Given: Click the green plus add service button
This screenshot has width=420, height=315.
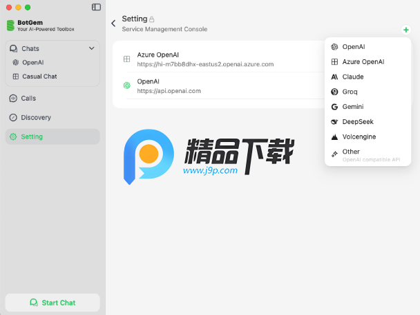Looking at the screenshot, I should (x=405, y=30).
